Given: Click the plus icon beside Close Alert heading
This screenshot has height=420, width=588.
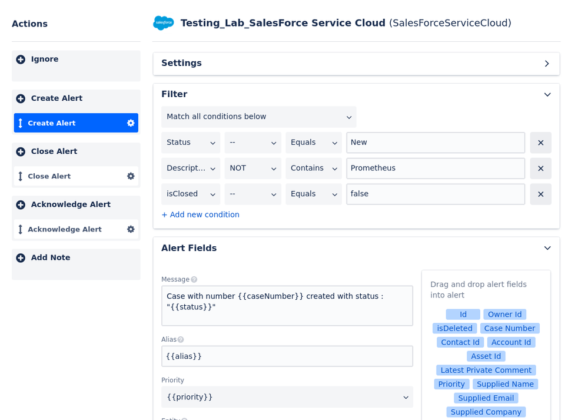Looking at the screenshot, I should pyautogui.click(x=21, y=151).
